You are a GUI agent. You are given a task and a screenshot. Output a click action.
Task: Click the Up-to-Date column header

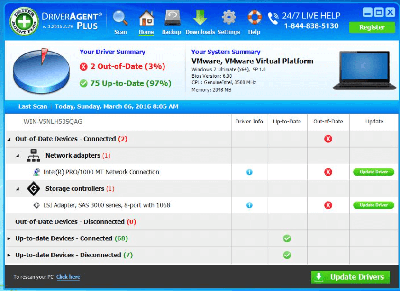[x=287, y=122]
